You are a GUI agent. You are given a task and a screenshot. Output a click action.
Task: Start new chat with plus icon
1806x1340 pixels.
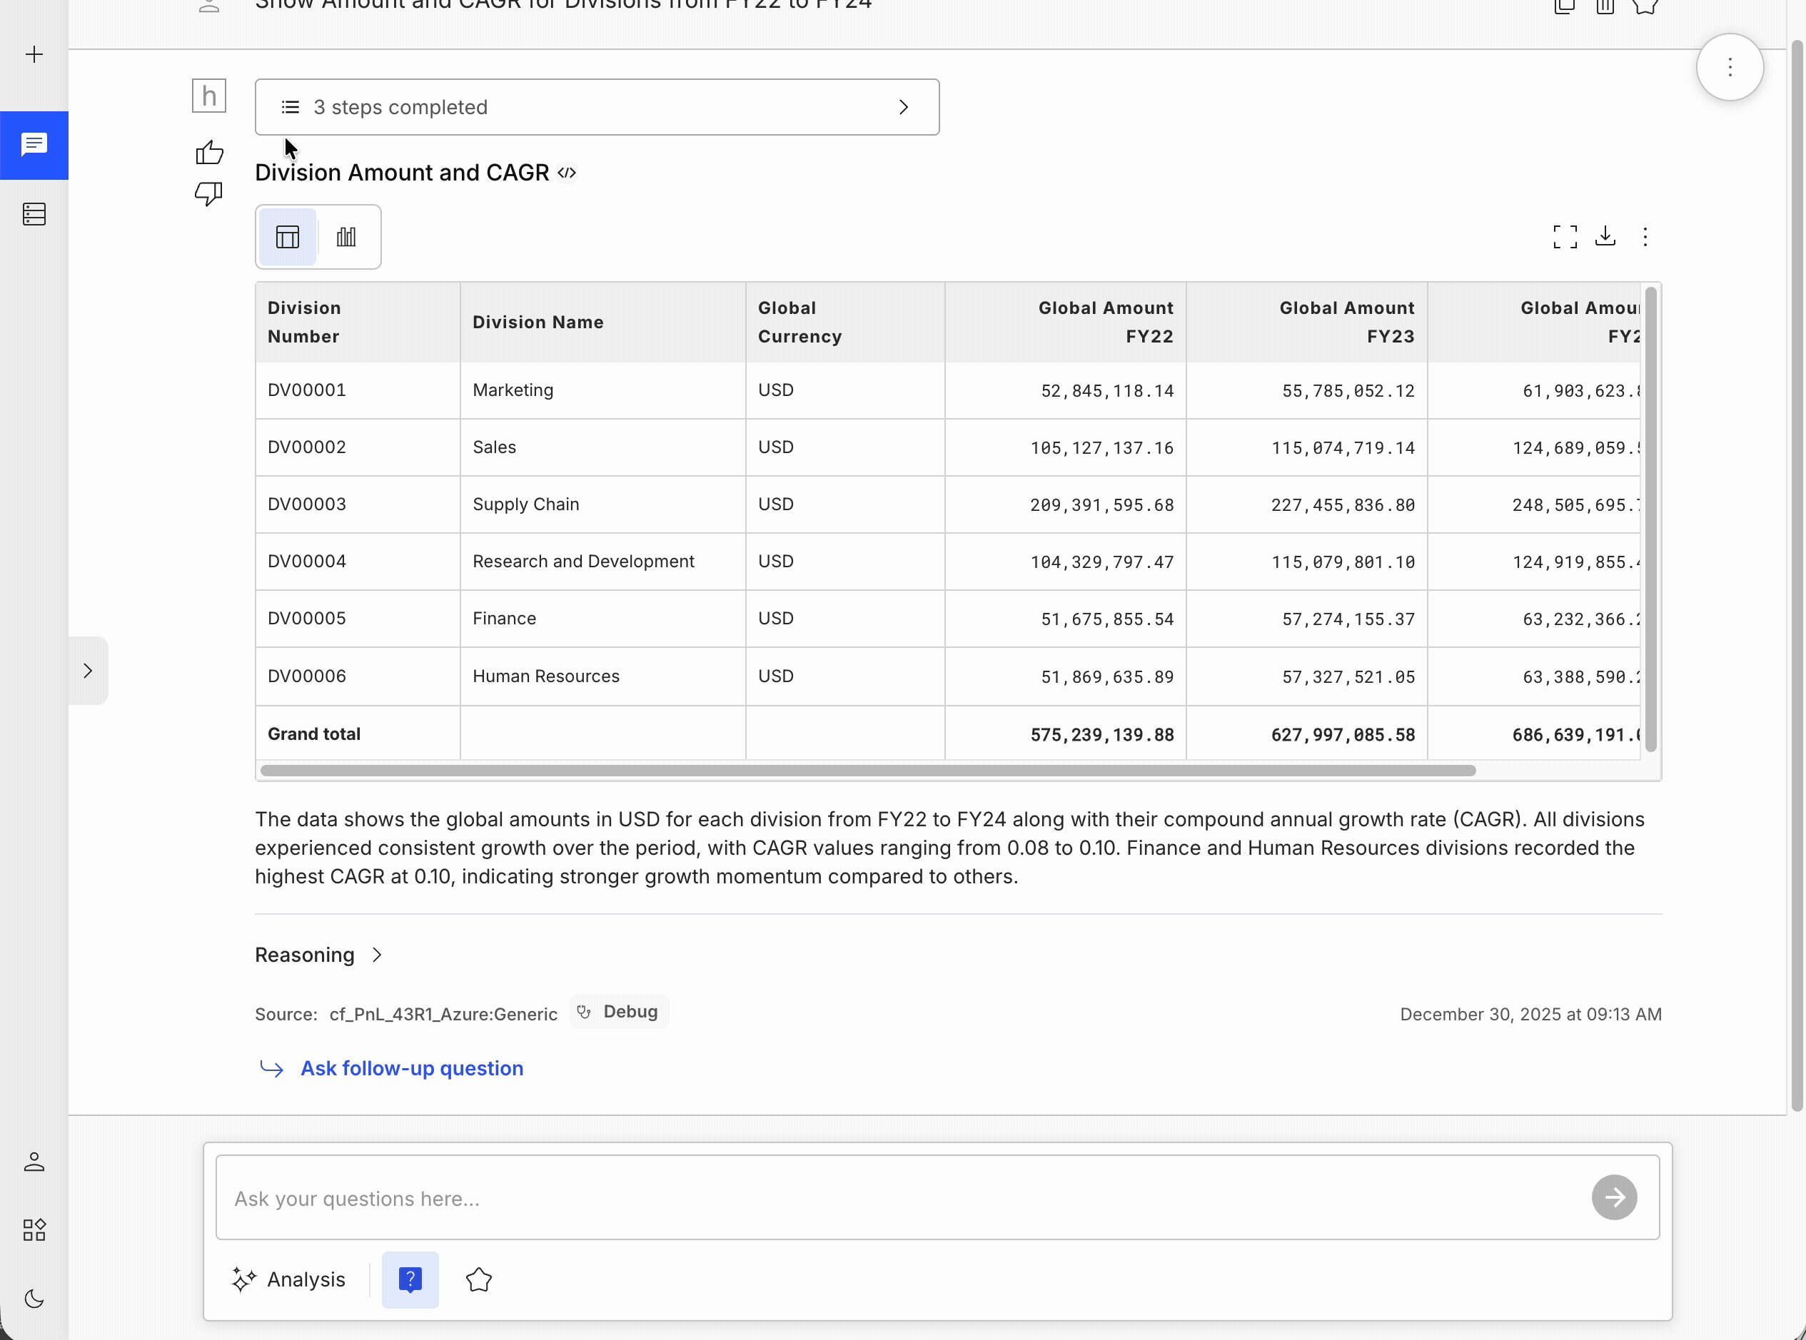[34, 54]
